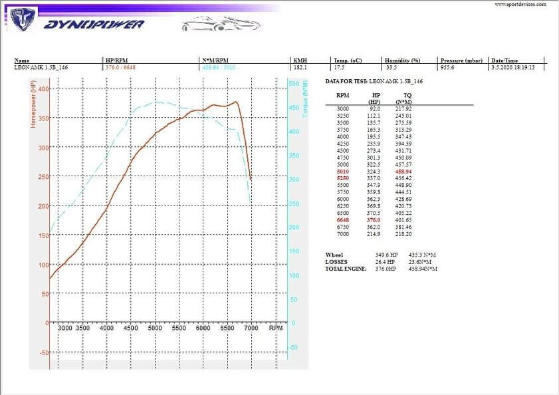The height and width of the screenshot is (395, 559).
Task: Click the 458.94 / 5010 peak torque value
Action: click(219, 67)
